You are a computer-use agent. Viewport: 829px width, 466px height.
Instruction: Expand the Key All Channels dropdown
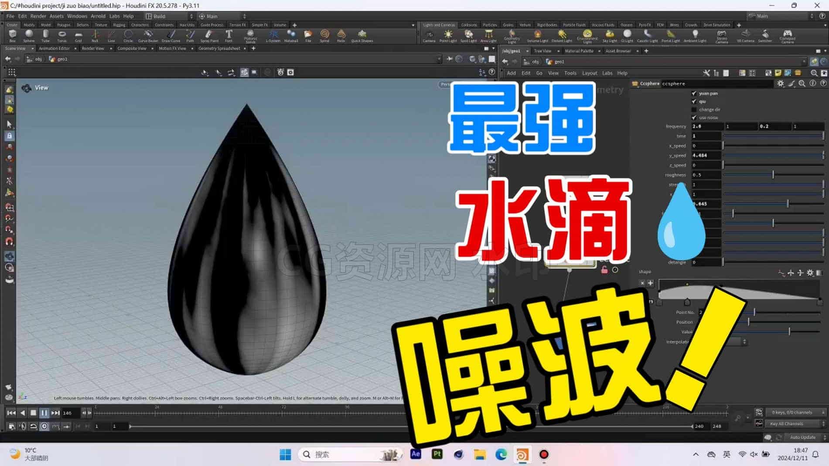796,423
